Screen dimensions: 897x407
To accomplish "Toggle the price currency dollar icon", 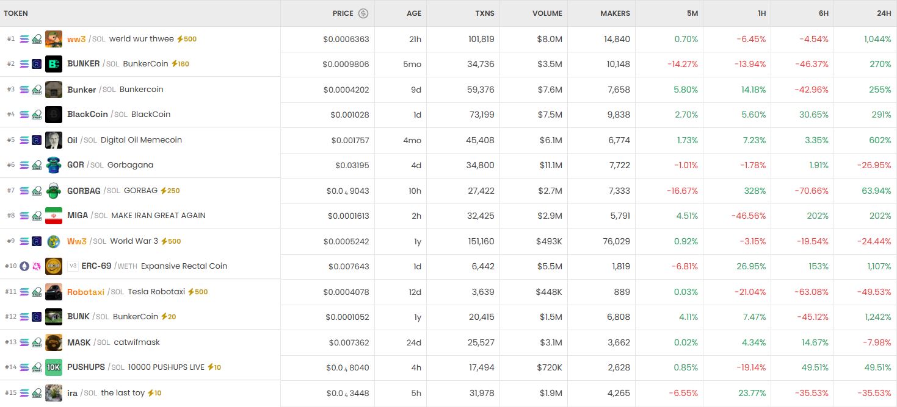I will pyautogui.click(x=363, y=13).
